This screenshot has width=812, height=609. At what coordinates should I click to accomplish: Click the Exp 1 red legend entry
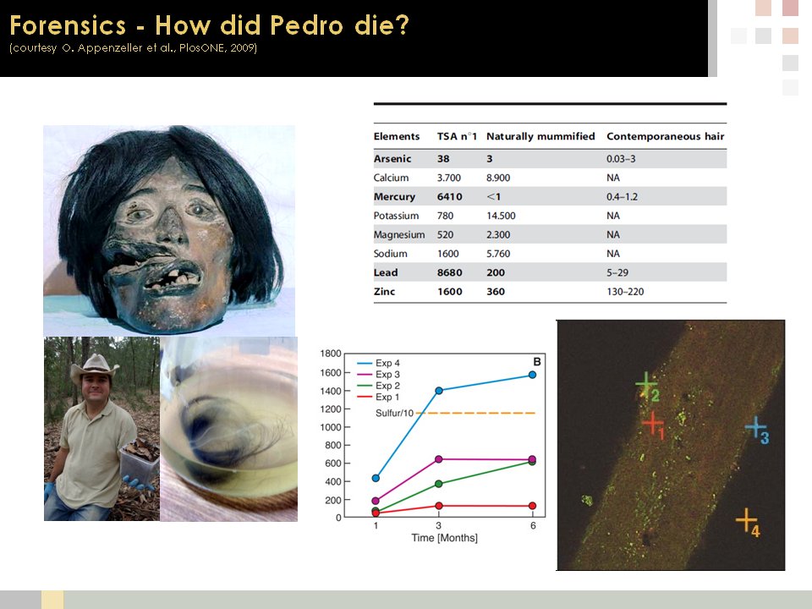[x=386, y=397]
